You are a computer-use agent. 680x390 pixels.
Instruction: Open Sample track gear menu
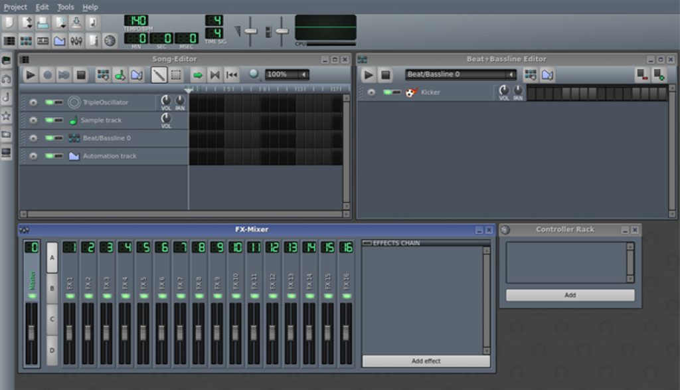tap(33, 120)
